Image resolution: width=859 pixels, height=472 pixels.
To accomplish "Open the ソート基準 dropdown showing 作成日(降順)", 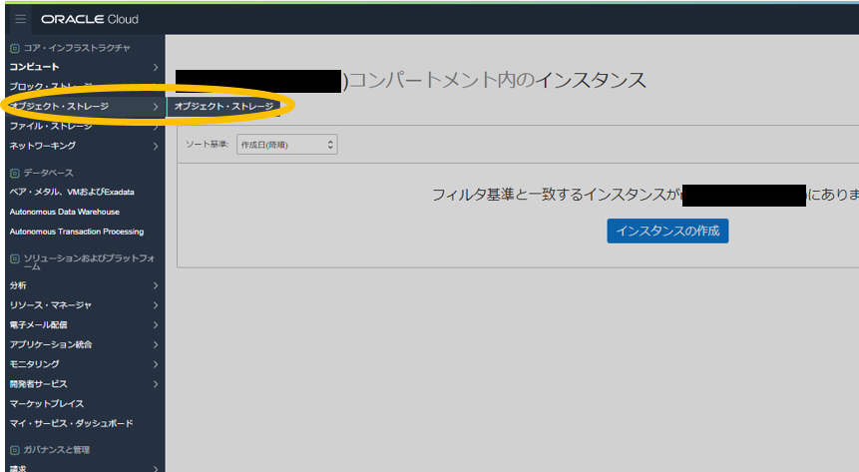I will click(x=287, y=145).
